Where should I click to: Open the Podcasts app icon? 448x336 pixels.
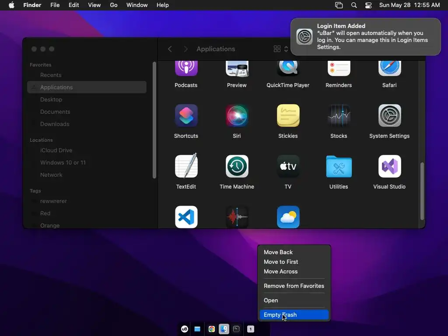[186, 68]
